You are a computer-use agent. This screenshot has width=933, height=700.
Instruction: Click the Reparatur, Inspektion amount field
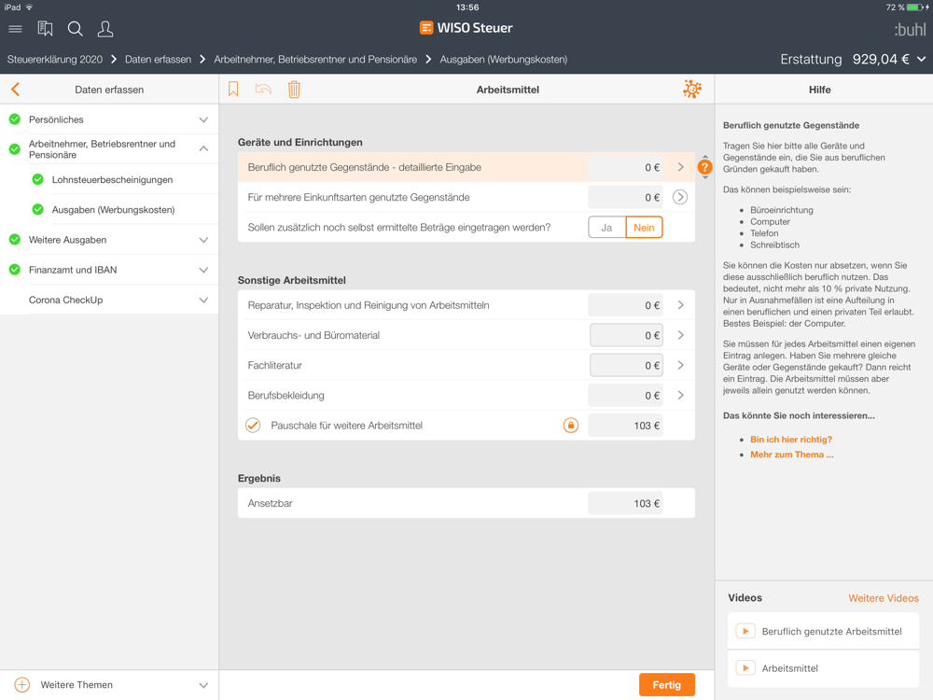(625, 305)
